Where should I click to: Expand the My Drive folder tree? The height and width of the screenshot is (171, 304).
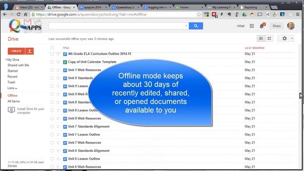[x=6, y=59]
